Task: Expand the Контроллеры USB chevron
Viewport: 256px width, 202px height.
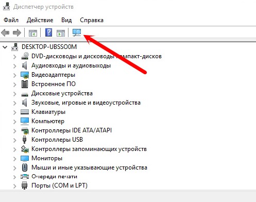Action: coord(15,140)
